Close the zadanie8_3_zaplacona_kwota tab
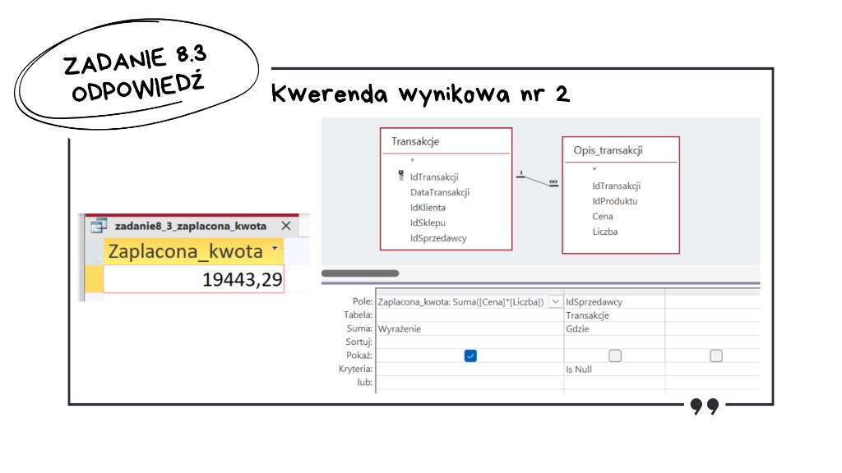This screenshot has width=842, height=473. tap(286, 226)
